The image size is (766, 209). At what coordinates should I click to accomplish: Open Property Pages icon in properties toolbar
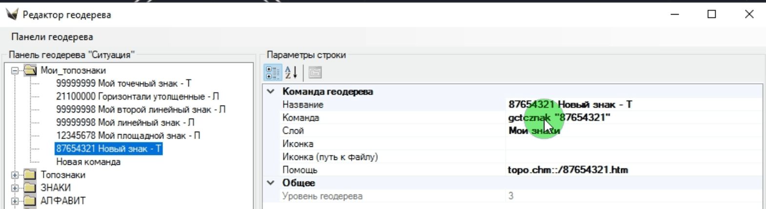pyautogui.click(x=315, y=72)
